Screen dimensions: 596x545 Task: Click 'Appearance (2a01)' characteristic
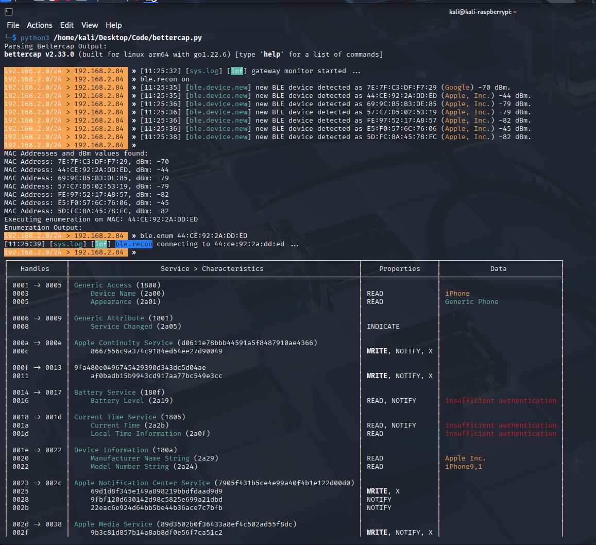coord(126,302)
